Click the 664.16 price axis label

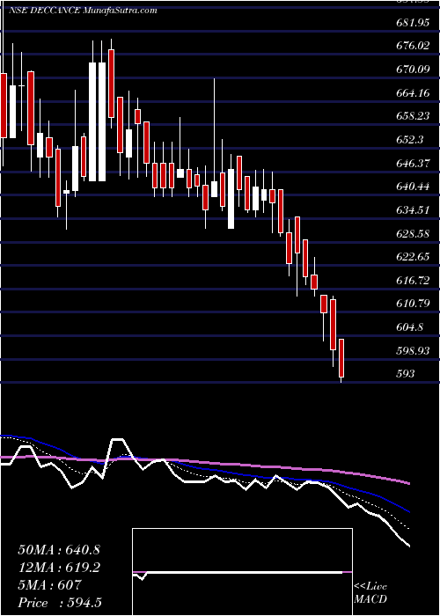coord(413,93)
